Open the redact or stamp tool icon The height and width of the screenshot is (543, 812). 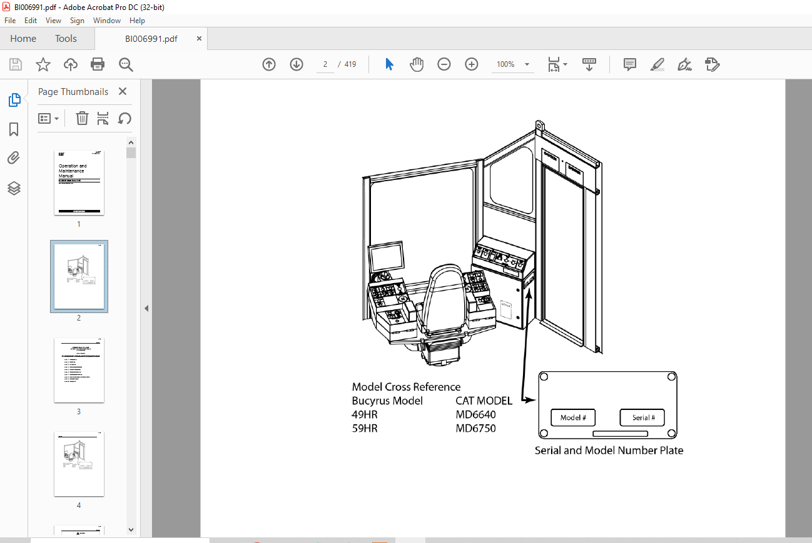(x=712, y=64)
